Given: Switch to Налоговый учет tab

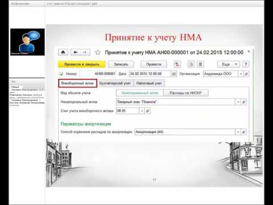Looking at the screenshot, I should coord(149,83).
